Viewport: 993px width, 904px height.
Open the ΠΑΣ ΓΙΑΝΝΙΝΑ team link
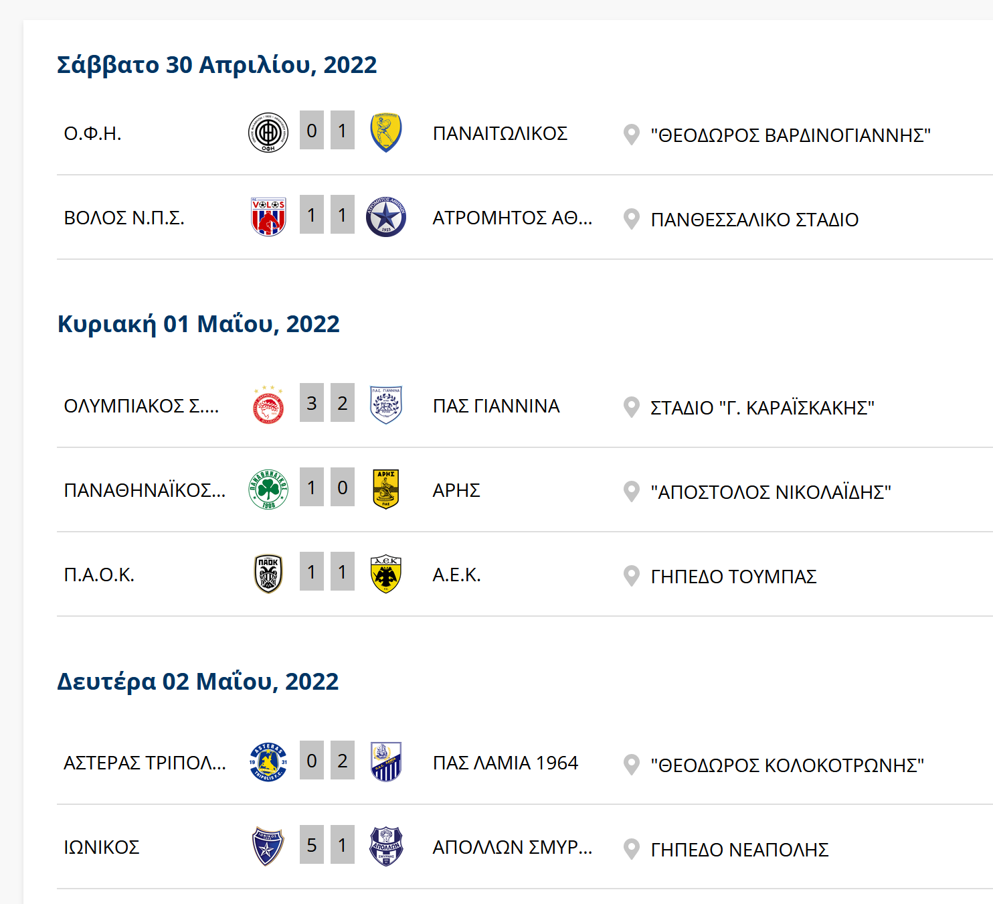tap(496, 406)
